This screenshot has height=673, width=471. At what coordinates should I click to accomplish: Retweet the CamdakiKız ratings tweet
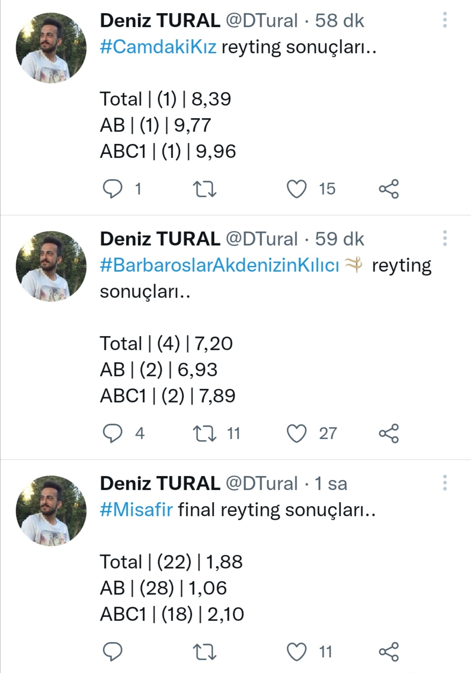205,189
